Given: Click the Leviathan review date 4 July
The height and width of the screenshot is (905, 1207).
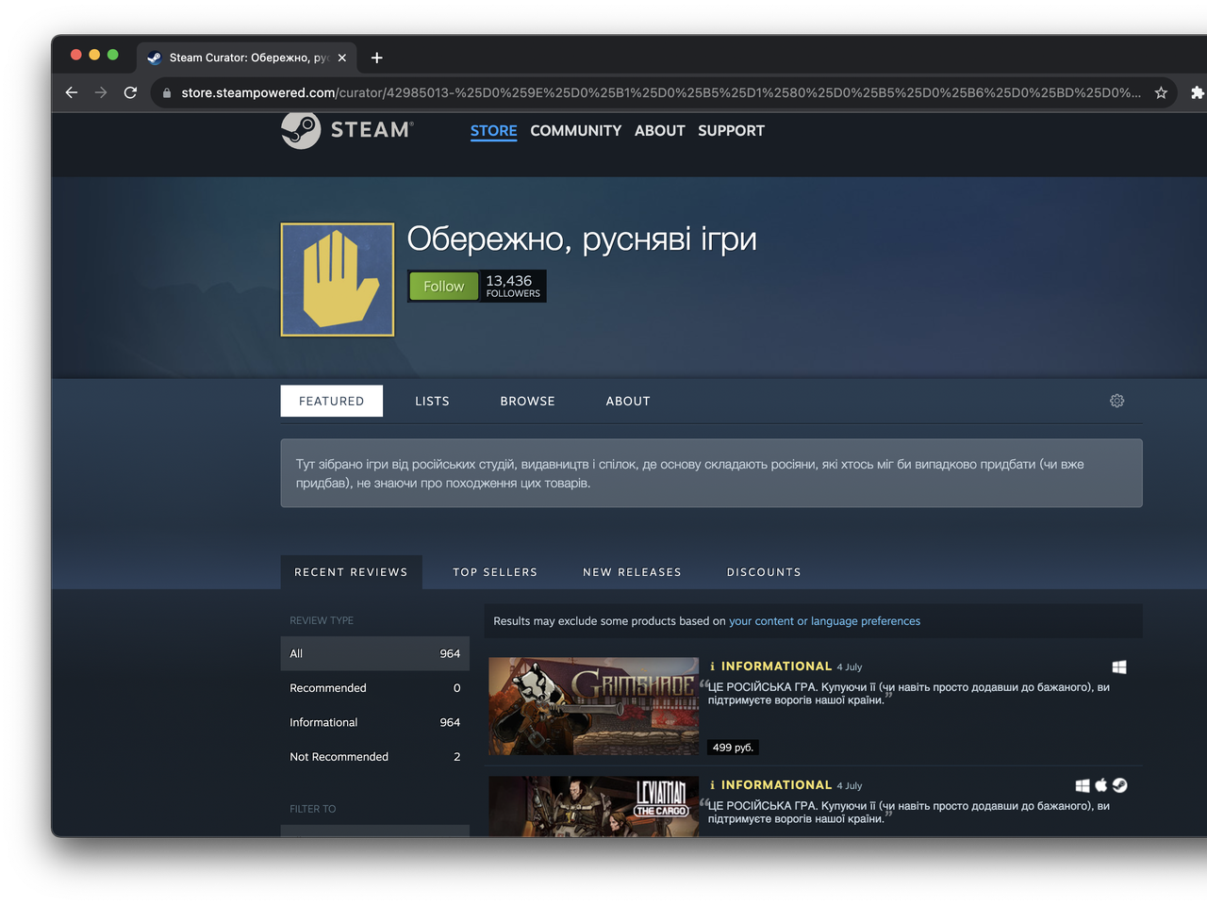Looking at the screenshot, I should [850, 786].
